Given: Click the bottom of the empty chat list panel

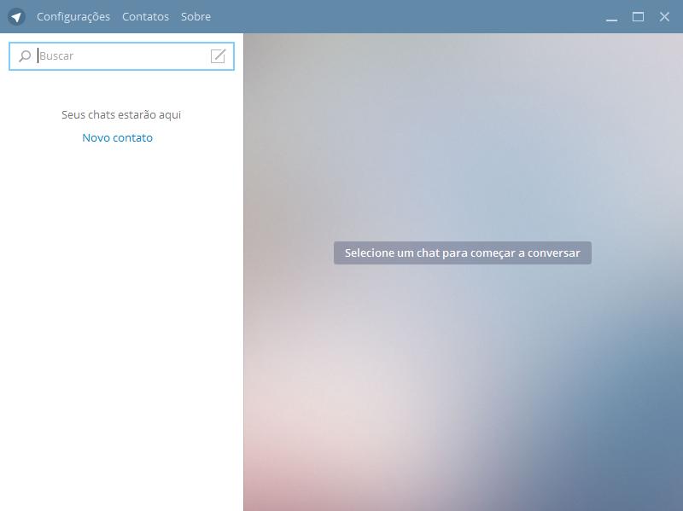Looking at the screenshot, I should click(121, 486).
